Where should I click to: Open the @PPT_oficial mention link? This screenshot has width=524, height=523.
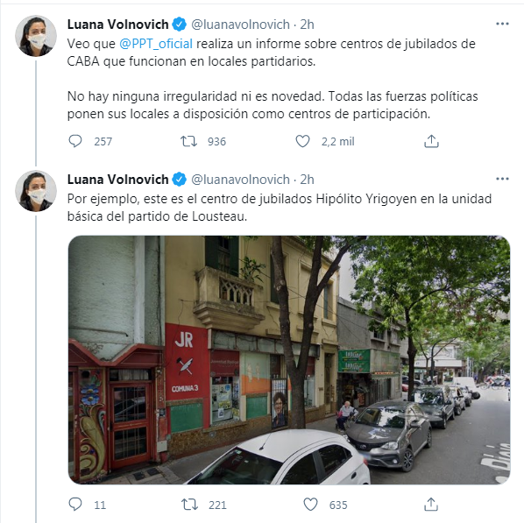pos(156,44)
